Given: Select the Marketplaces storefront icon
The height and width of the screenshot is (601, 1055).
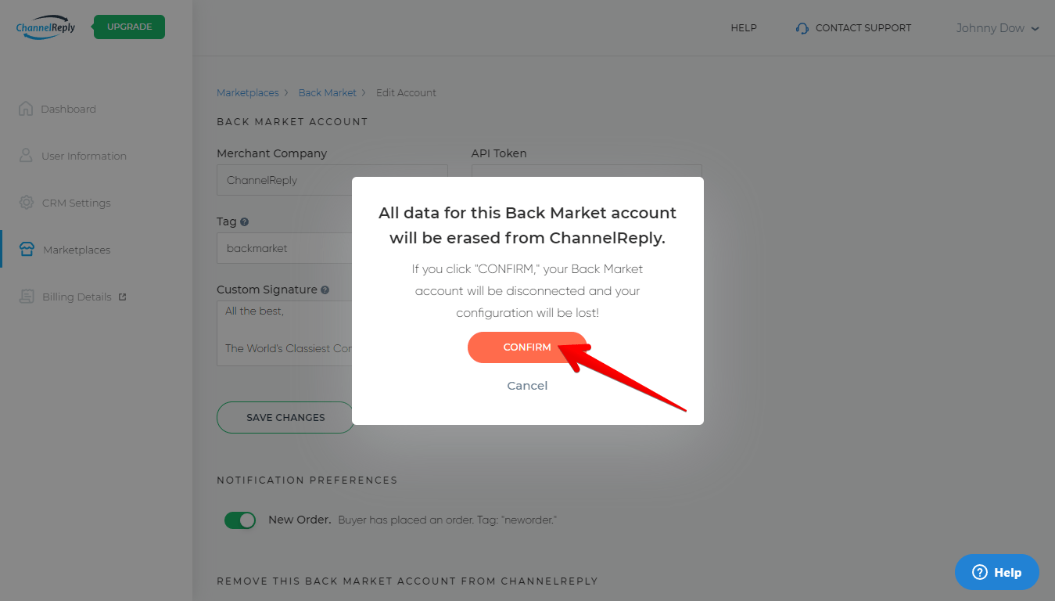Looking at the screenshot, I should (26, 250).
